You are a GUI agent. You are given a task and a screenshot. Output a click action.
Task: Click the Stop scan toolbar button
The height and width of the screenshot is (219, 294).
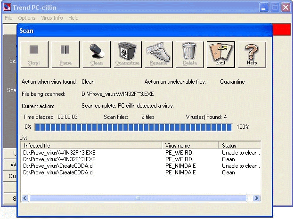pos(34,55)
